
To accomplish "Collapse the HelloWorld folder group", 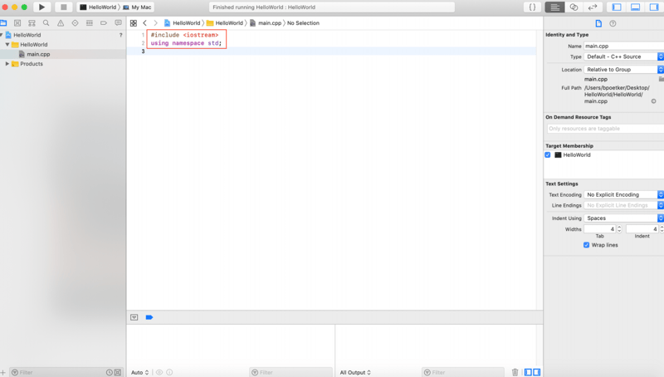I will 7,44.
